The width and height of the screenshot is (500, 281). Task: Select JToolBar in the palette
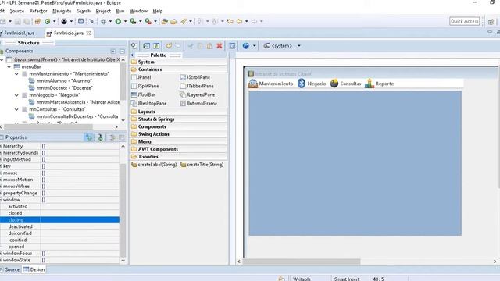tap(143, 94)
